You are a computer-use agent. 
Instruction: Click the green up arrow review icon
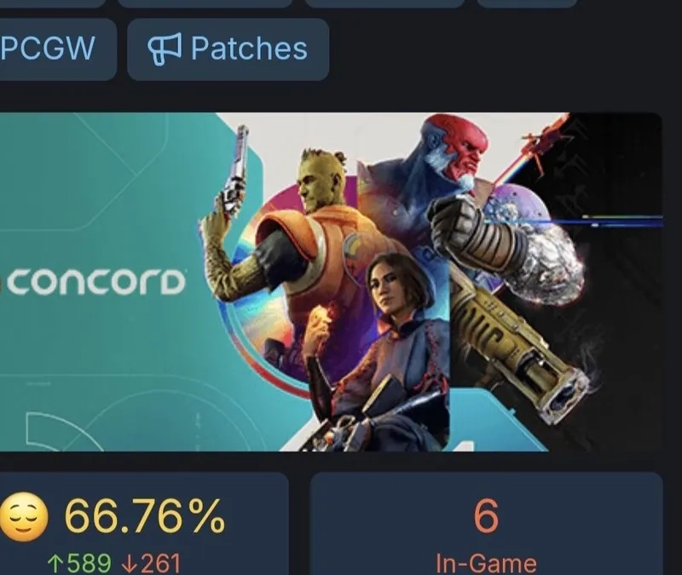point(55,564)
